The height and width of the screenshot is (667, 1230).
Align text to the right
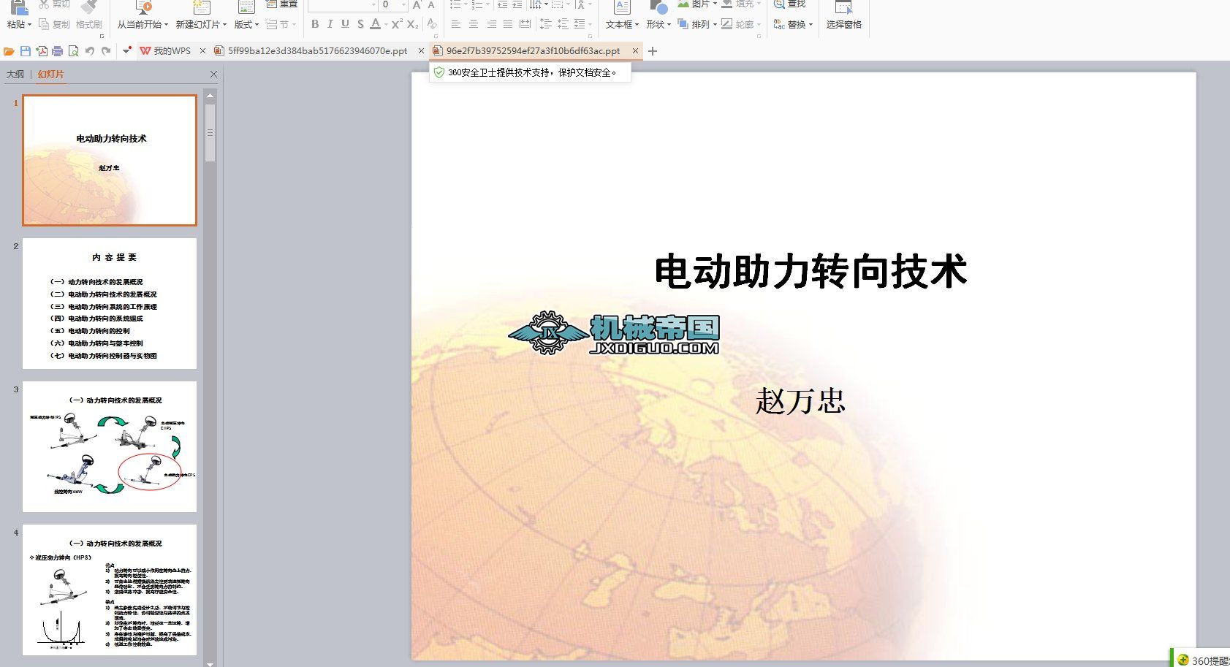click(491, 24)
